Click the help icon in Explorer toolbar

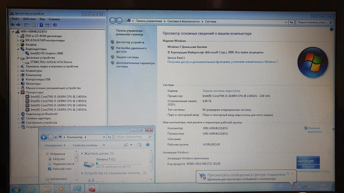point(148,145)
